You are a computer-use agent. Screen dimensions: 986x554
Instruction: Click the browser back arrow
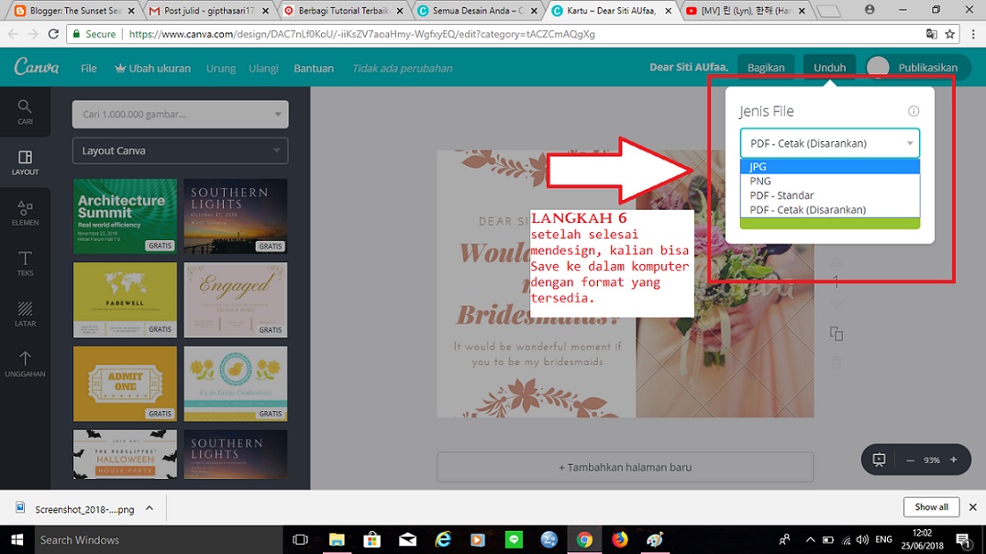tap(13, 34)
